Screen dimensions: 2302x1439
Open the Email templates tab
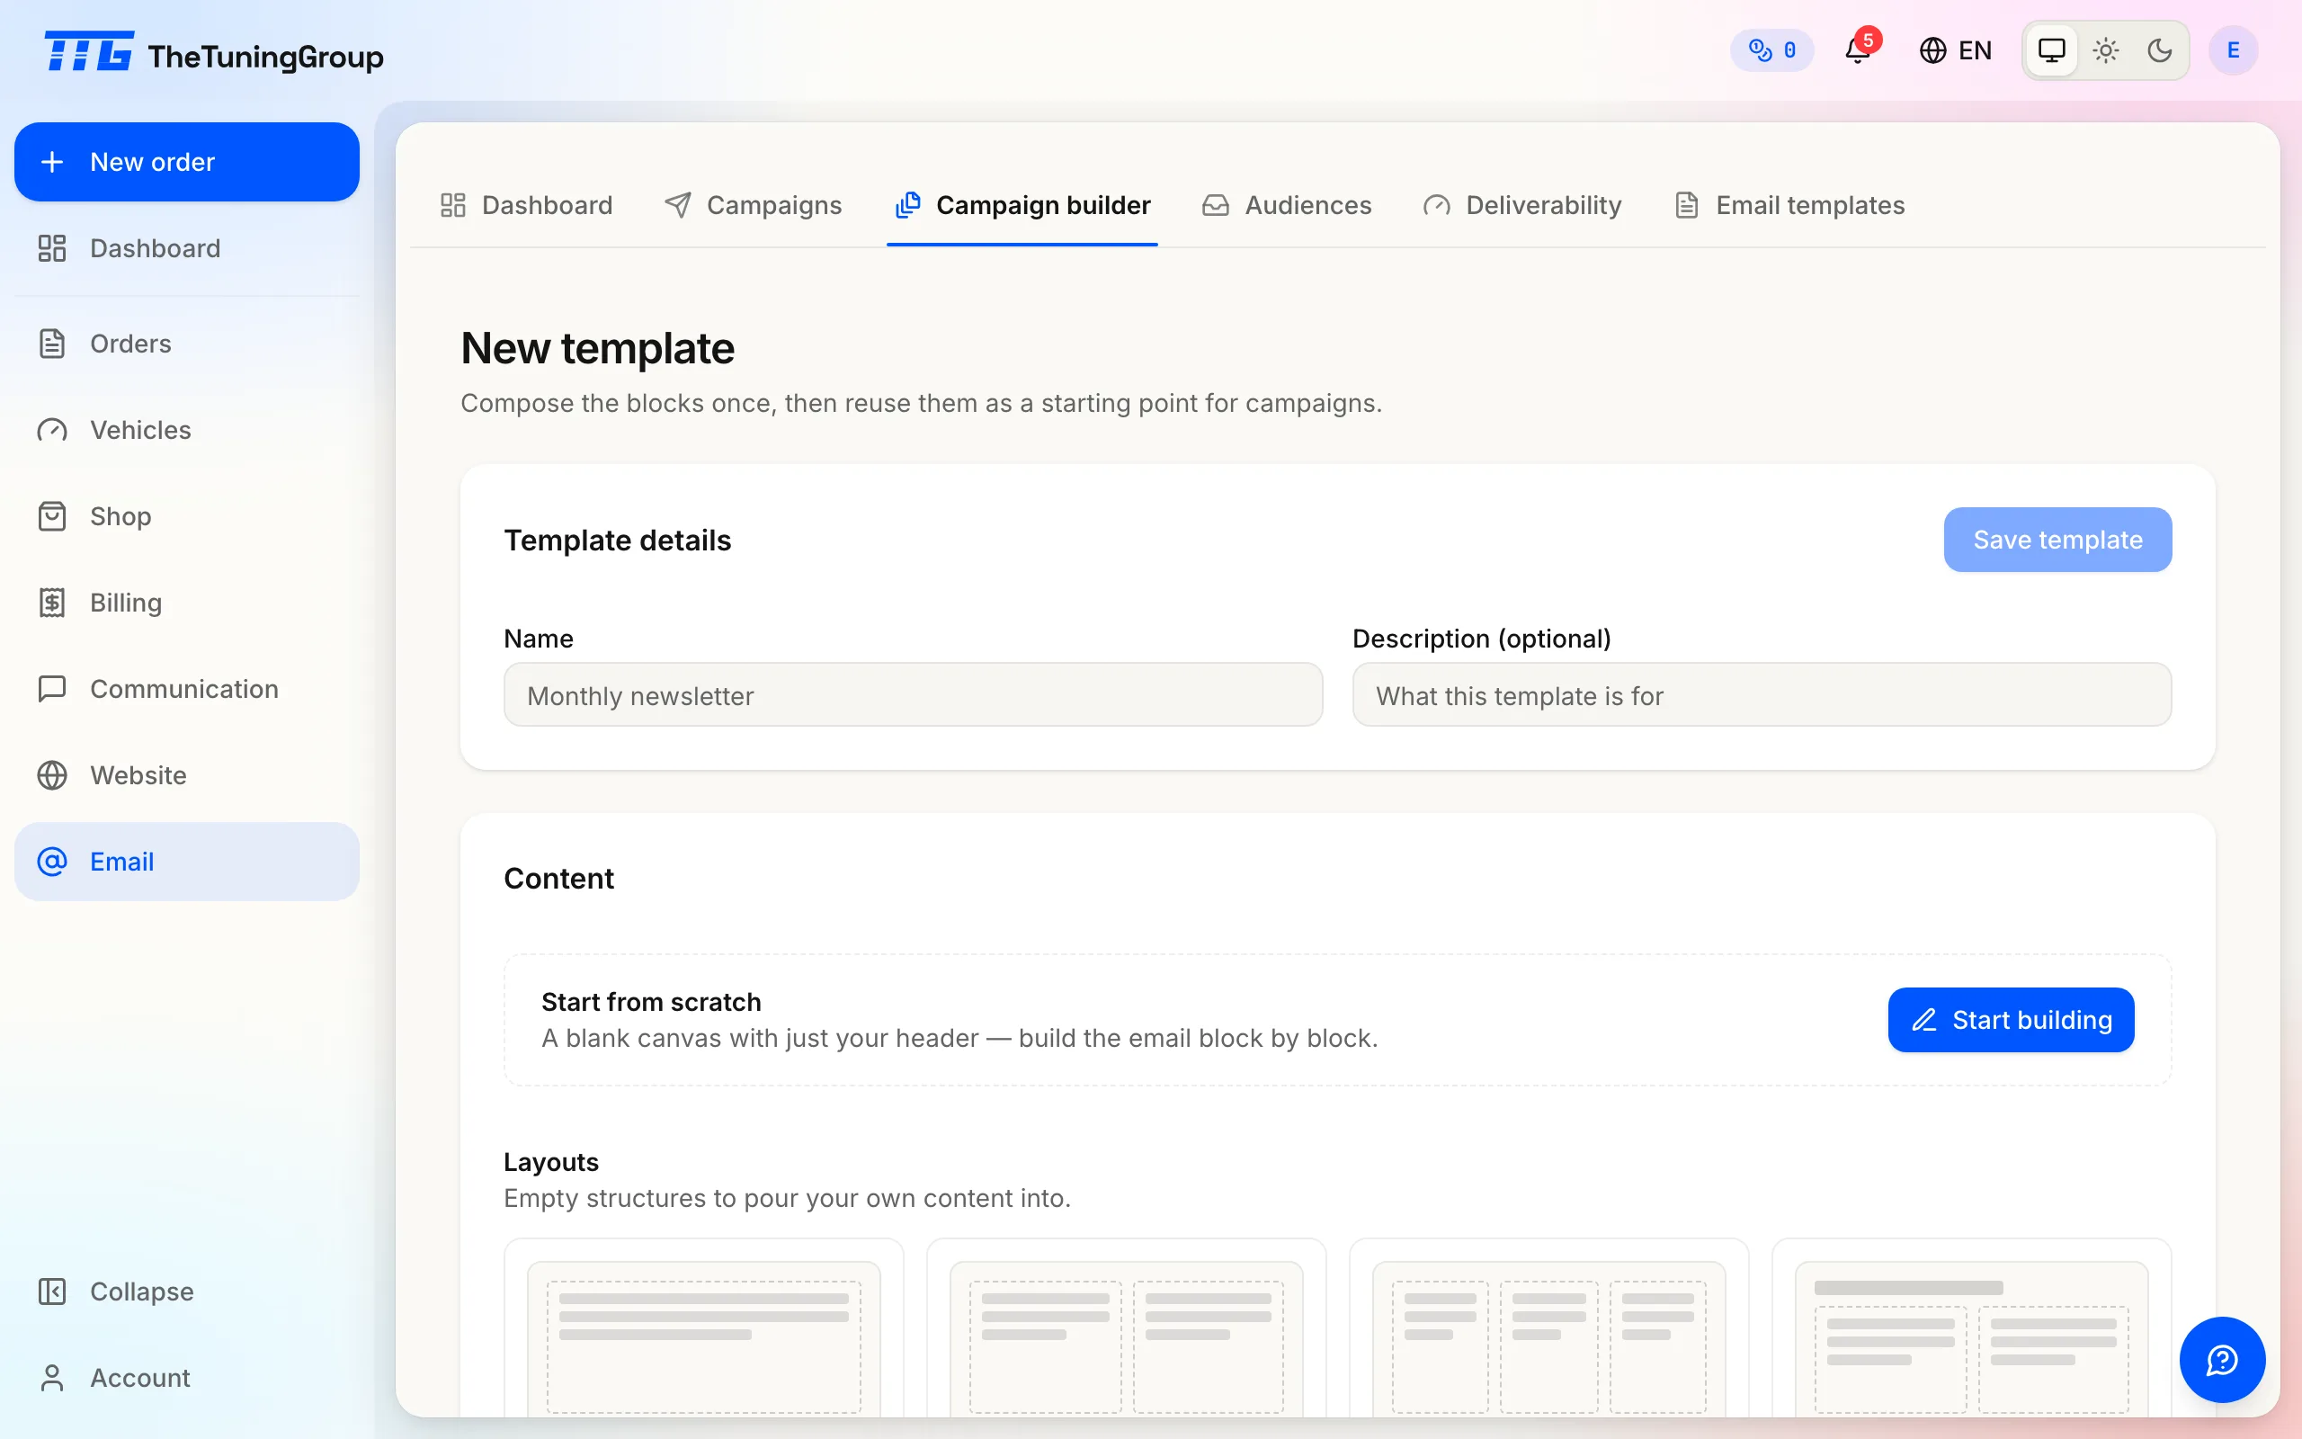pos(1789,205)
